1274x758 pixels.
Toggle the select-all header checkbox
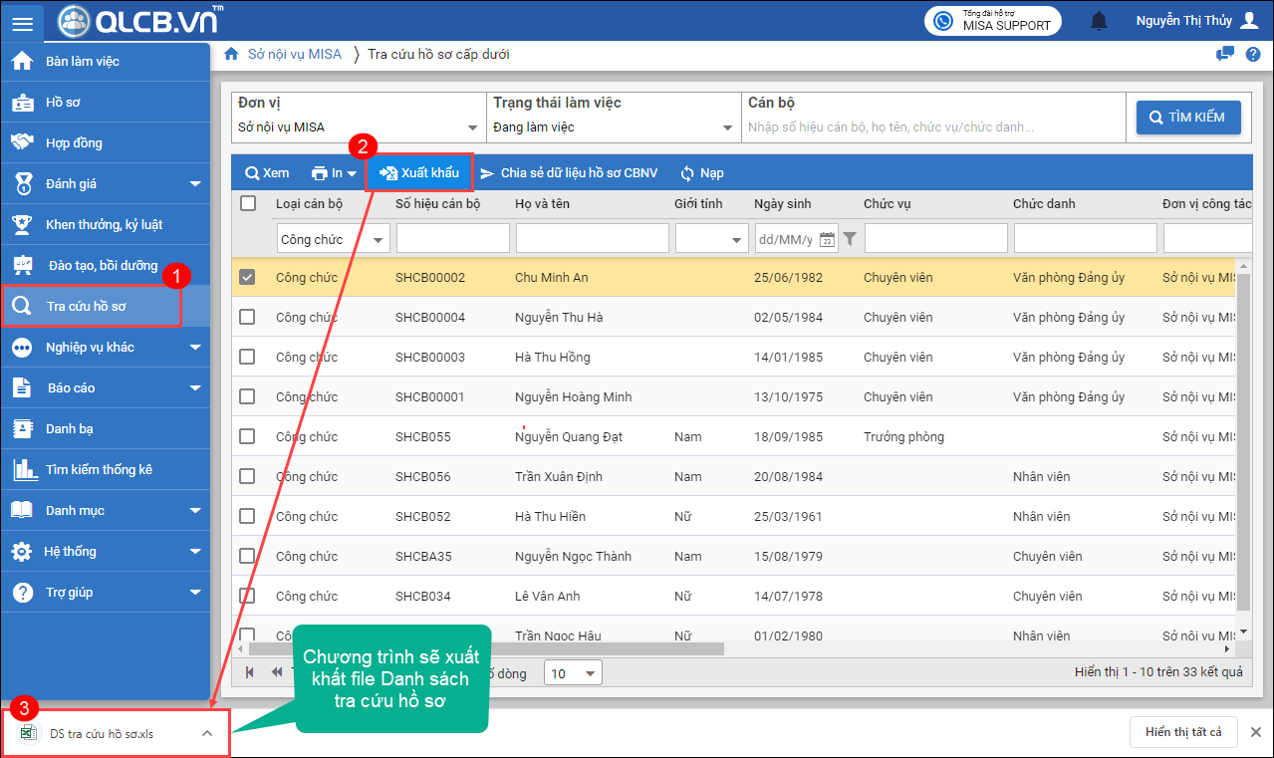coord(247,203)
